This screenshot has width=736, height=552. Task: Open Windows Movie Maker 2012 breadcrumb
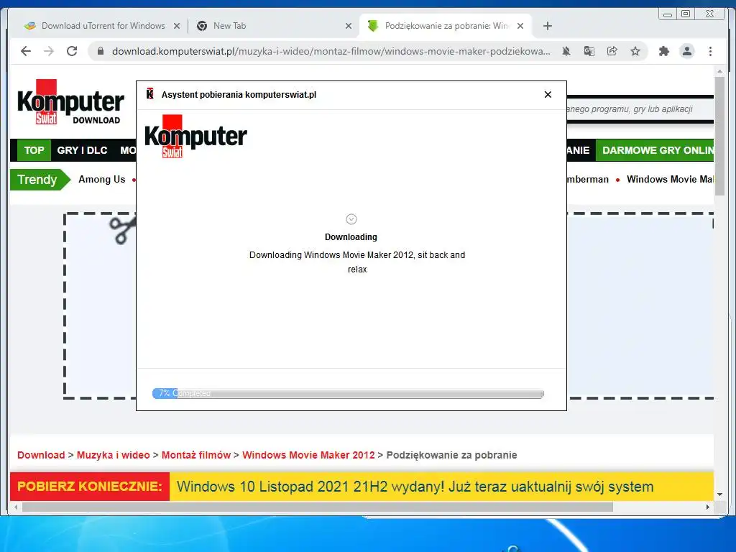click(308, 455)
